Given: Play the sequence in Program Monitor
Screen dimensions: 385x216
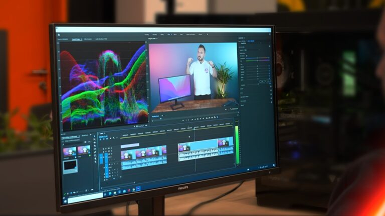Looking at the screenshot, I should pyautogui.click(x=198, y=119).
